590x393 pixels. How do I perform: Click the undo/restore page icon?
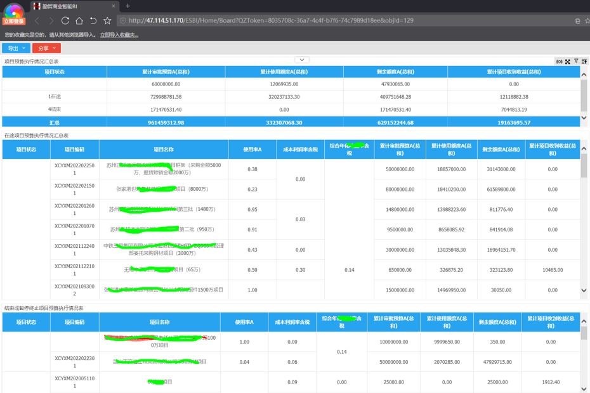pyautogui.click(x=93, y=20)
